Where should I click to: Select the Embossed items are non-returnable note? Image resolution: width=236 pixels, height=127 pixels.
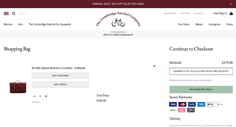click(191, 80)
